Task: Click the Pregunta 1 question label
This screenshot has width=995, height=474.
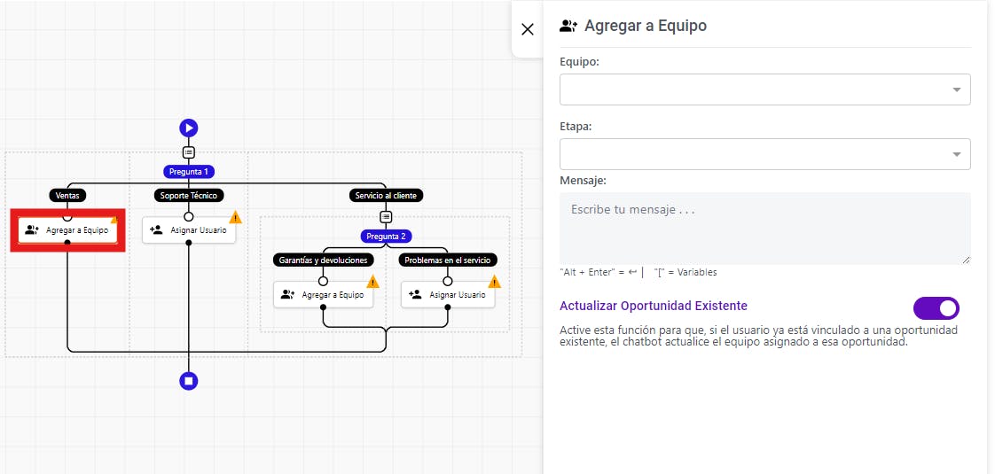Action: pyautogui.click(x=189, y=172)
